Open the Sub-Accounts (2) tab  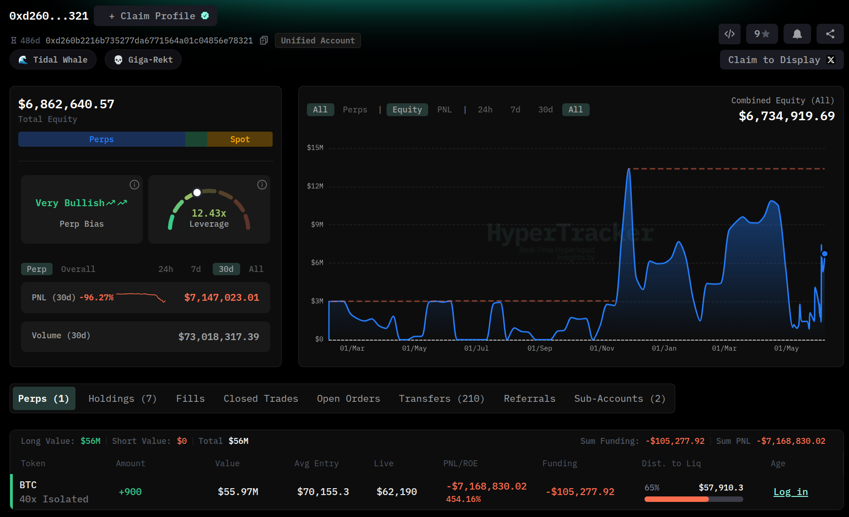click(620, 399)
